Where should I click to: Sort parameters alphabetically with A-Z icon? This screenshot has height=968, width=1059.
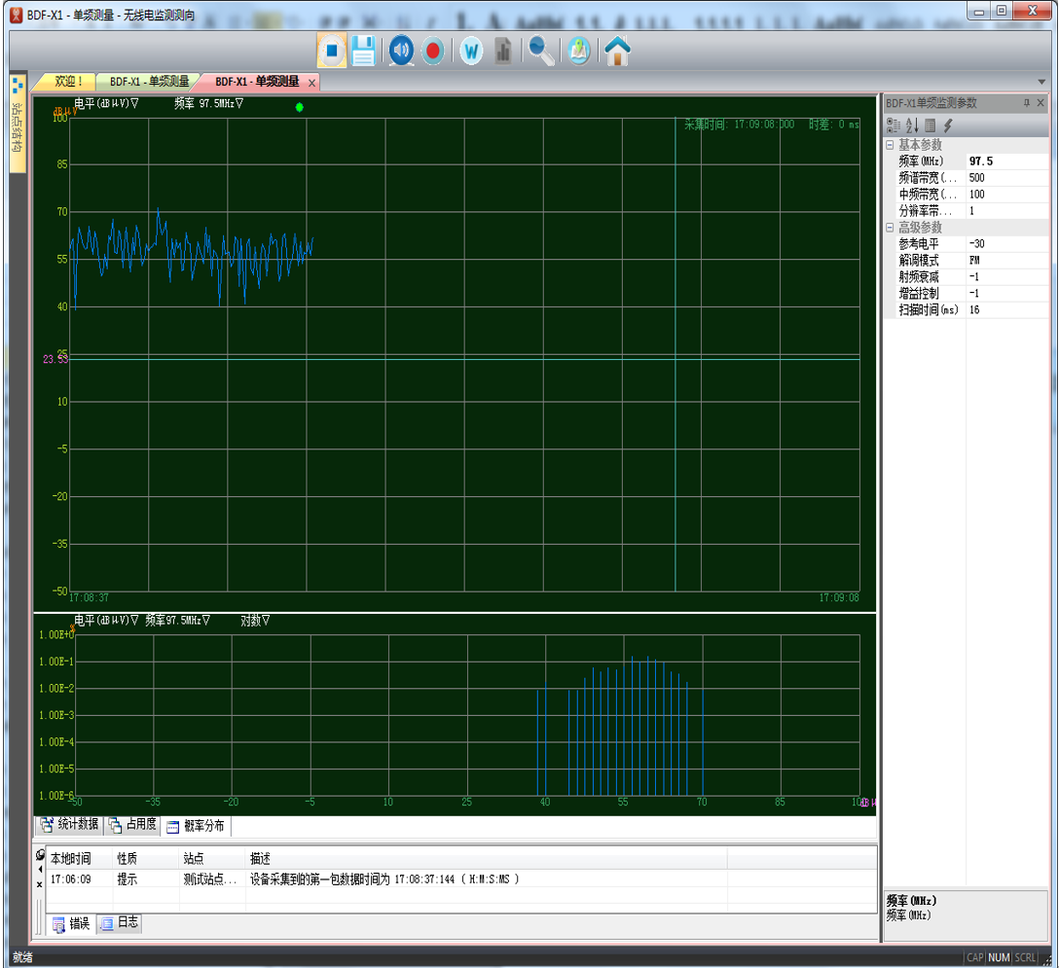click(912, 125)
